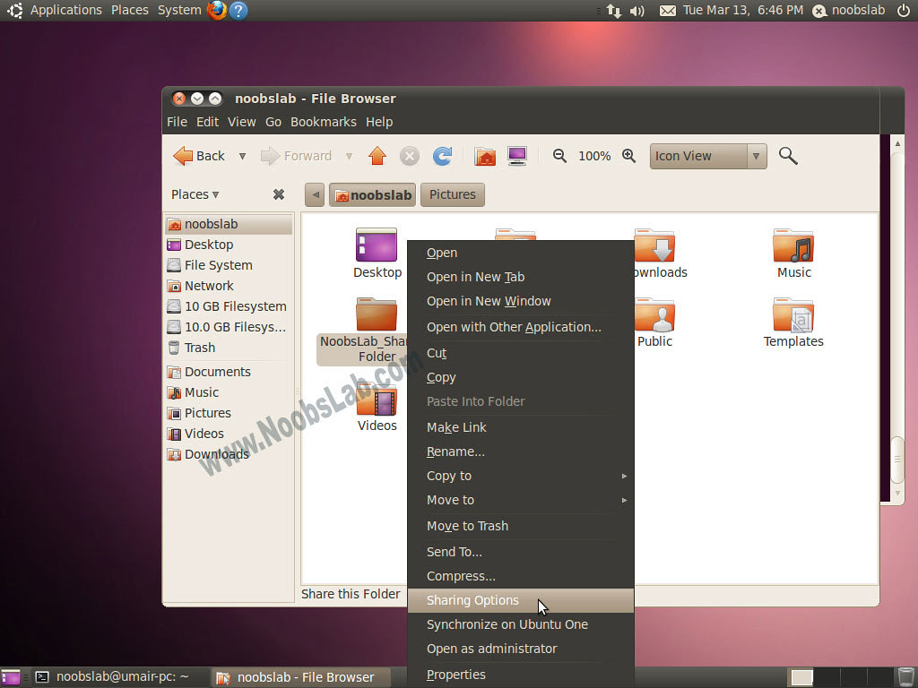Screen dimensions: 918x688
Task: Choose Compress in context menu
Action: click(x=521, y=576)
